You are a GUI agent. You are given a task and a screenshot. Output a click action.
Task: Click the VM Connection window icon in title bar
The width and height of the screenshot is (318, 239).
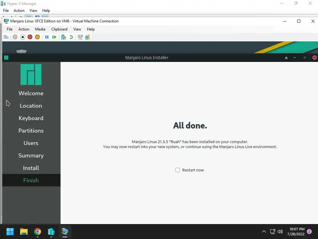tap(6, 21)
